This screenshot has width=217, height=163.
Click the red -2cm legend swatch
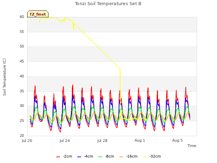[58, 157]
